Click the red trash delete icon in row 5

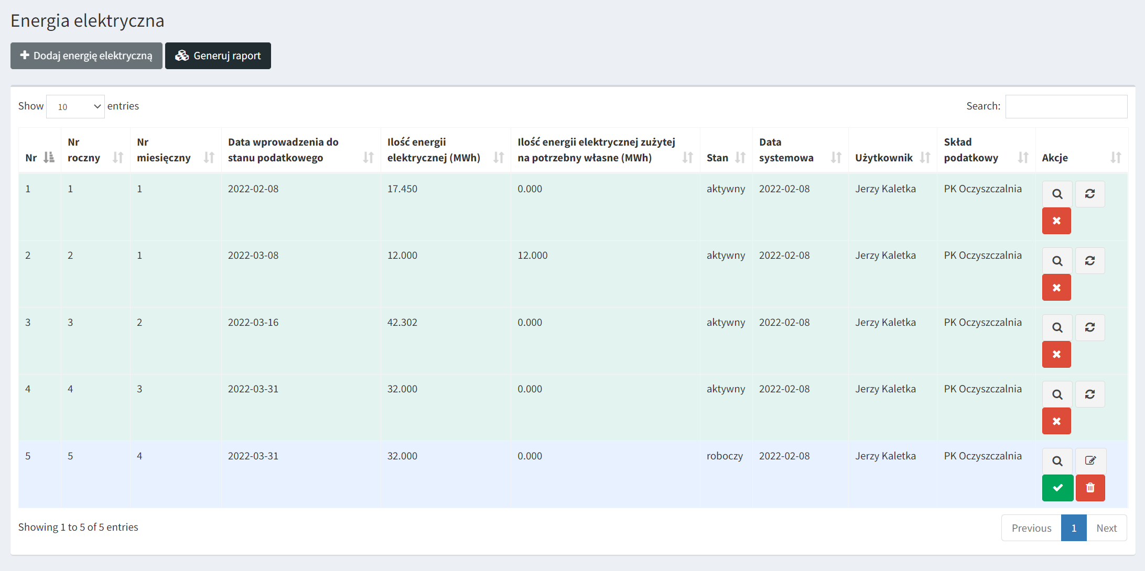1090,488
